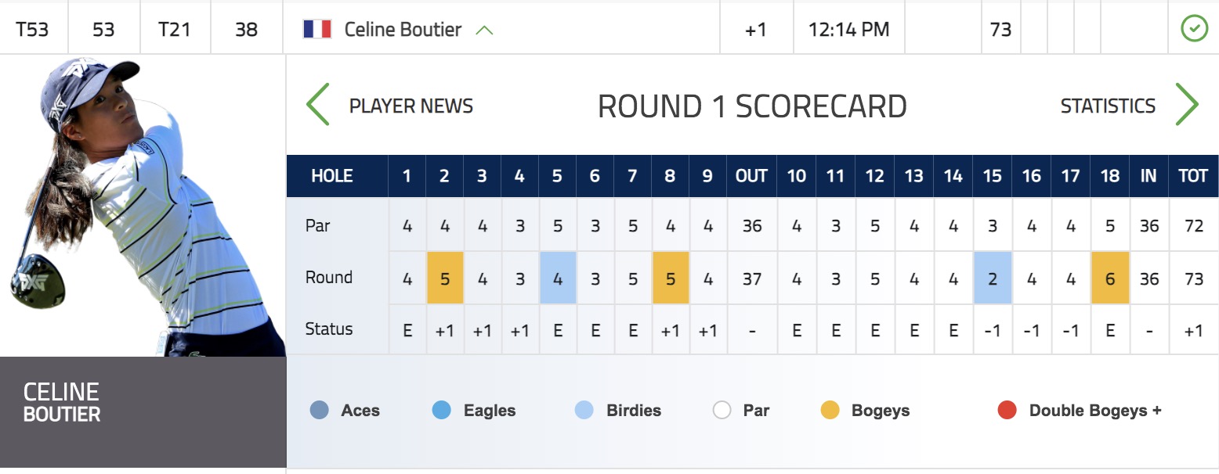The width and height of the screenshot is (1219, 474).
Task: Click the 12:14 PM tee time cell
Action: (x=849, y=30)
